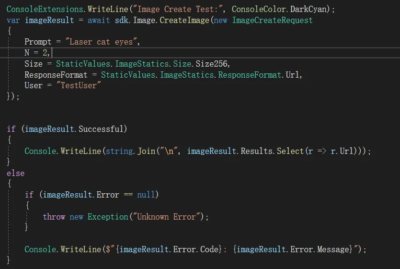Screen dimensions: 400x269
Task: Click the "TestUser" string literal
Action: (79, 85)
